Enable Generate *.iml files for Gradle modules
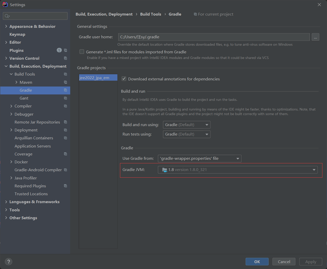This screenshot has height=269, width=327. 82,52
